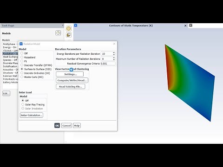
Task: Select Structure entry in Models list
Action: click(x=10, y=73)
